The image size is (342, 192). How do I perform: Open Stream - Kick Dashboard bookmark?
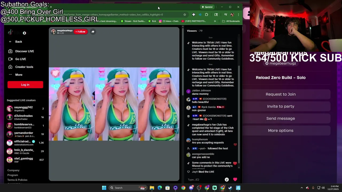133,21
